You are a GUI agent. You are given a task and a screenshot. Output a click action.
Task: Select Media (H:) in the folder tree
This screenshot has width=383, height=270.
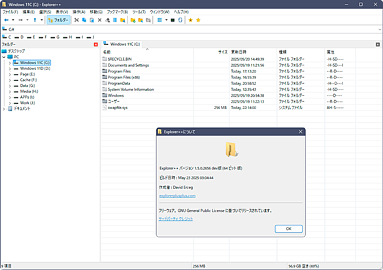point(29,92)
